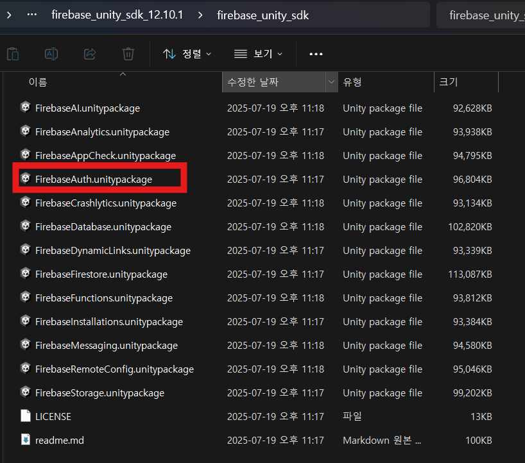Viewport: 525px width, 463px height.
Task: Click the 99,202KB size of FirebaseStorage
Action: [x=472, y=393]
